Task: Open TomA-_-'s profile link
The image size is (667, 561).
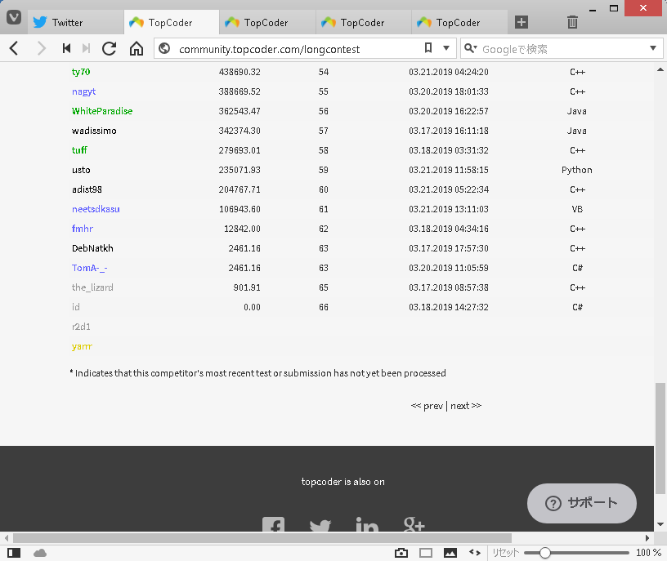Action: [x=89, y=268]
